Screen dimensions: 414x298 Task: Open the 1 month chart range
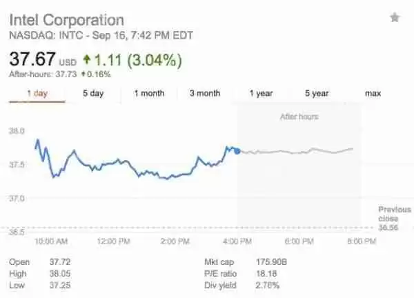tap(149, 94)
